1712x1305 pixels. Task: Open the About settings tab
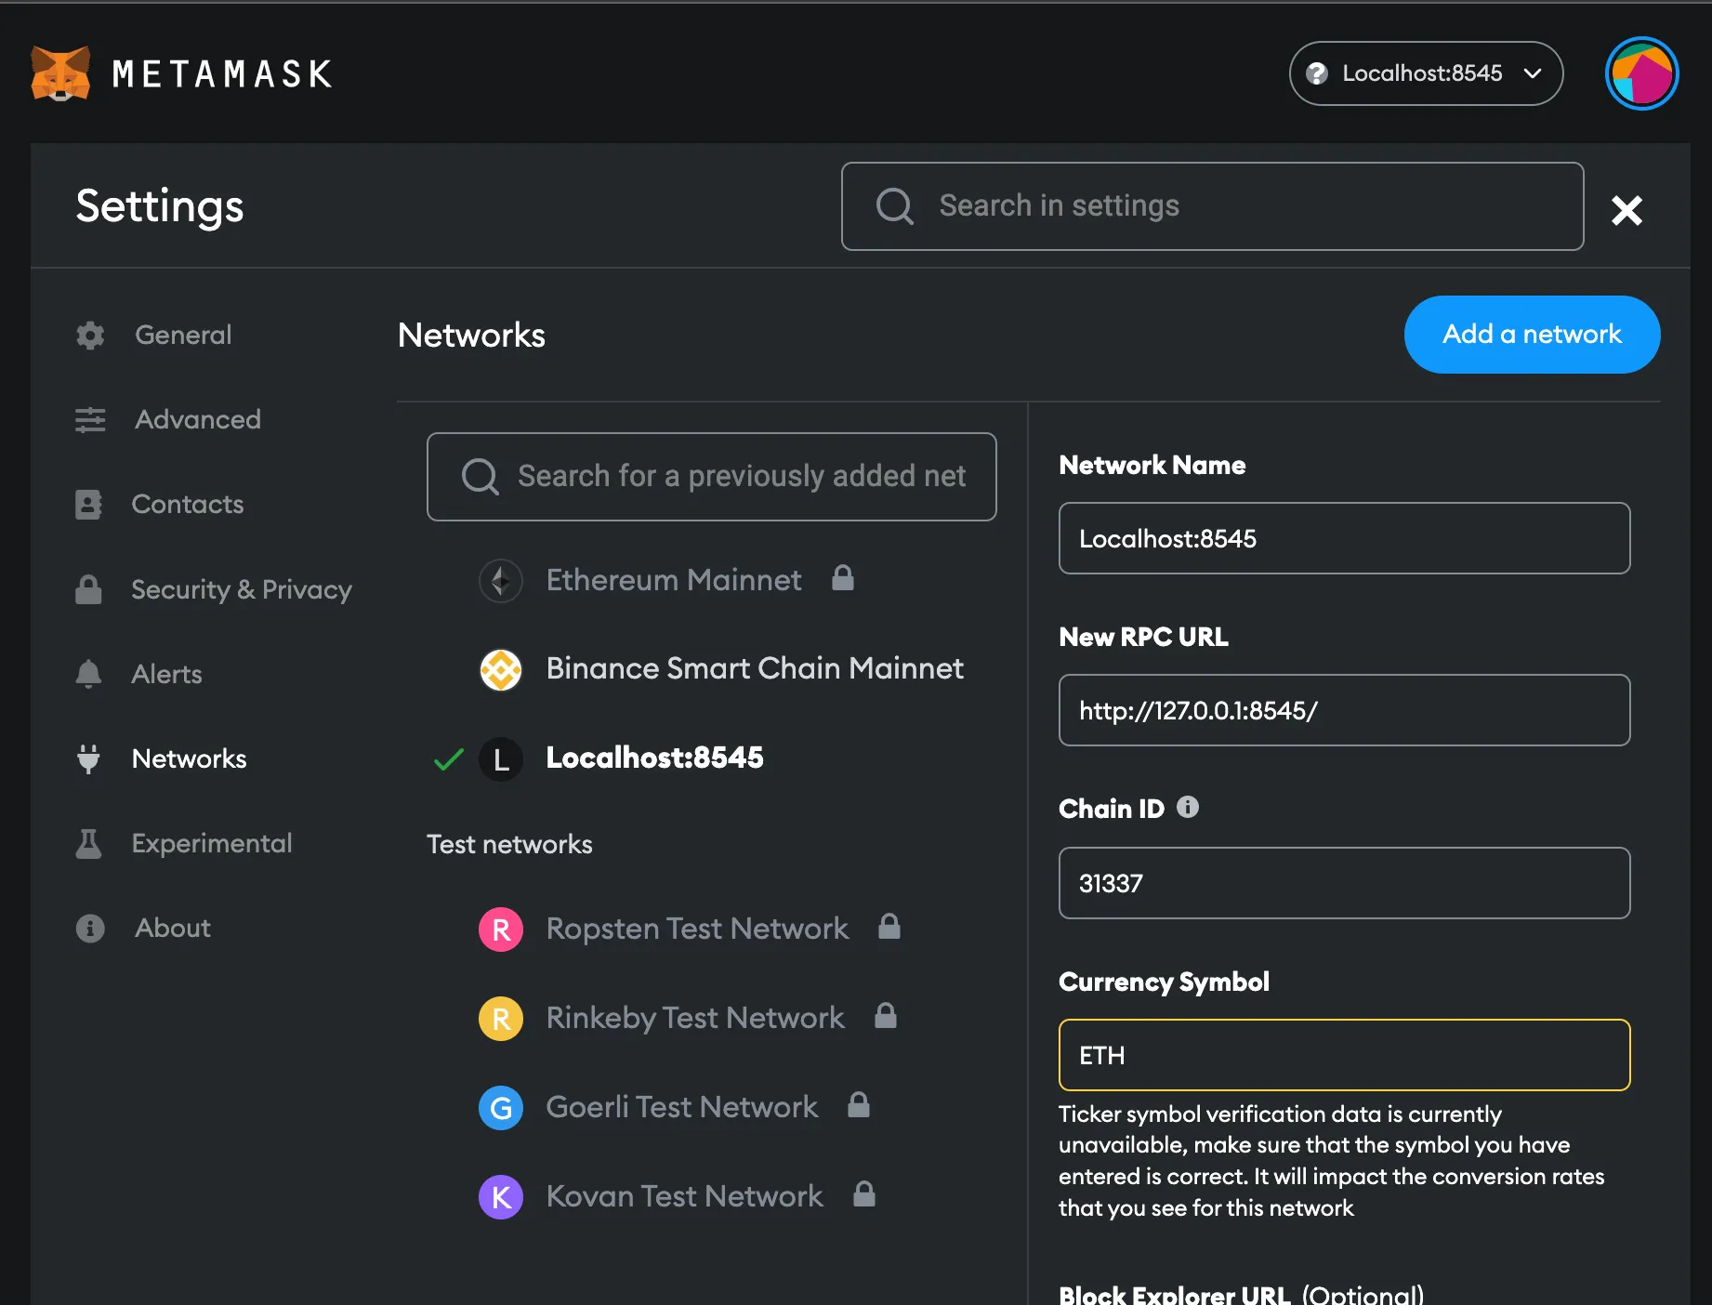click(173, 928)
